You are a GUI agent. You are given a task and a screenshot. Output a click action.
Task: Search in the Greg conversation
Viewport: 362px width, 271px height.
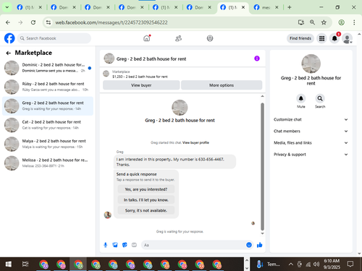(320, 98)
